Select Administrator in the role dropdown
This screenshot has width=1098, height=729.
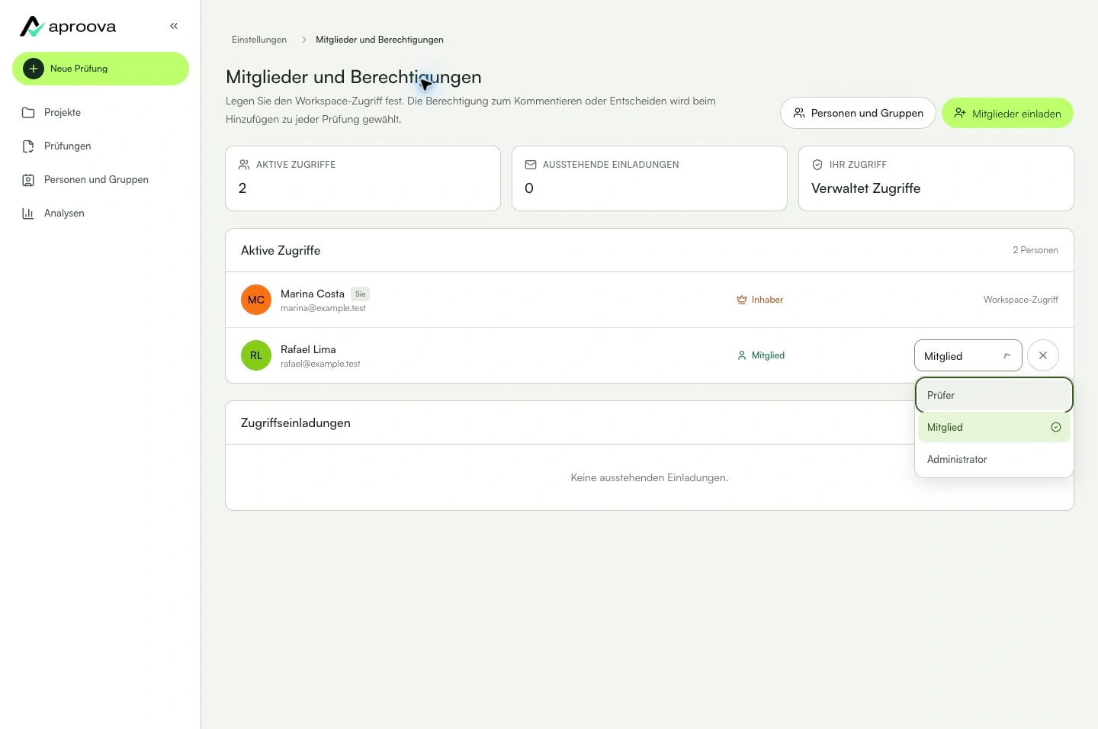[x=994, y=459]
